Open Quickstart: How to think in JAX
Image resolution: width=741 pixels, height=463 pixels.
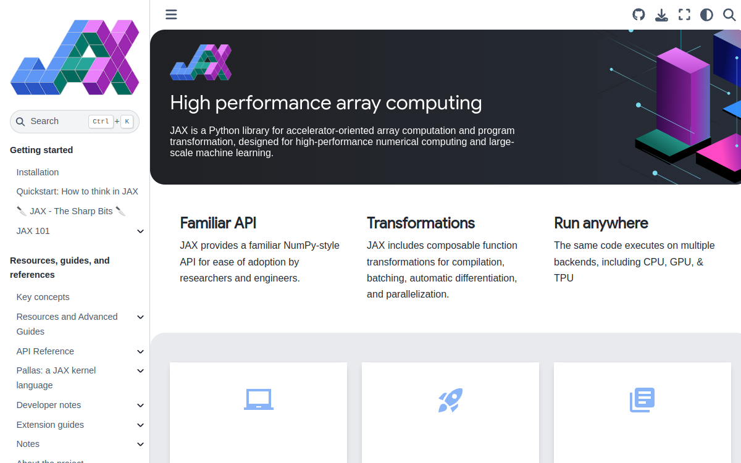pos(77,191)
